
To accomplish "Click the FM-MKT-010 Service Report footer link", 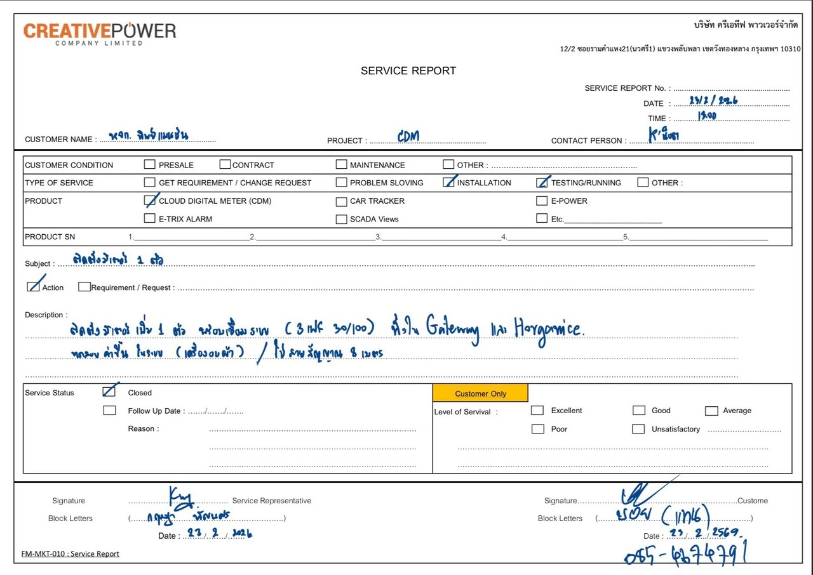I will [70, 553].
